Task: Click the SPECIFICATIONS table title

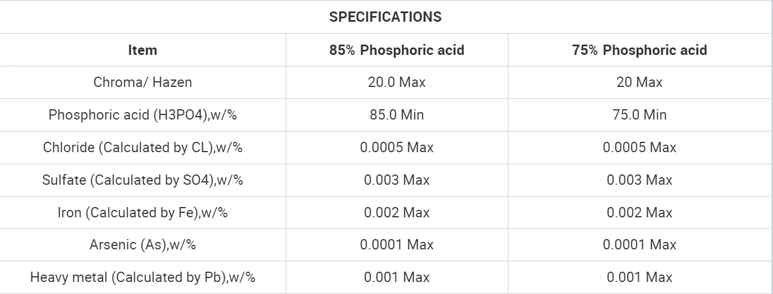Action: coord(385,17)
